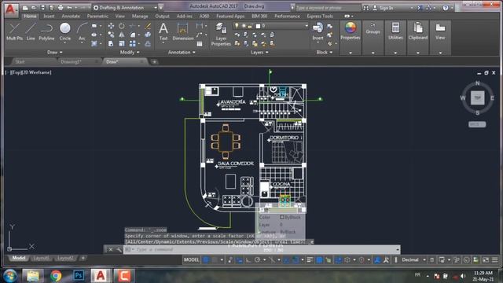Click the keyword search box in title bar
503x283 pixels.
tap(328, 8)
